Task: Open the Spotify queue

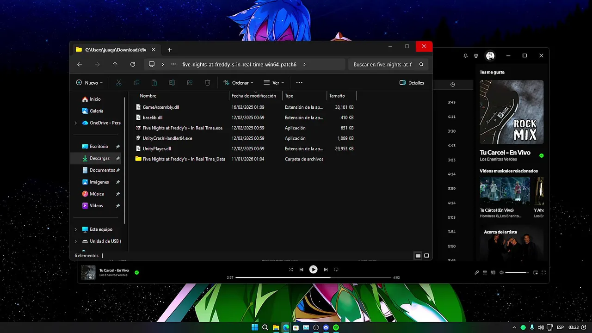Action: point(485,272)
